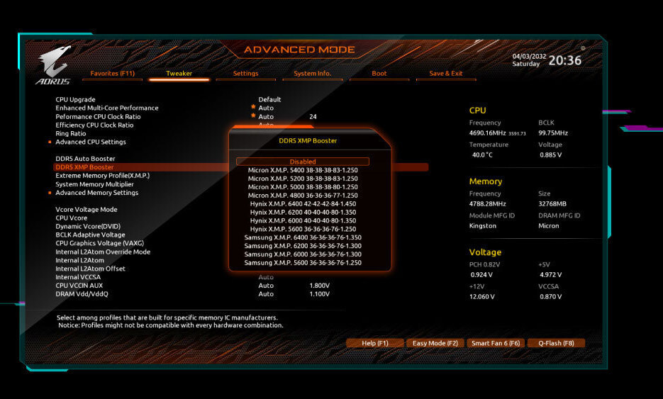Select Hynix X.M.P. 5600 profile
Image resolution: width=663 pixels, height=399 pixels.
tap(303, 229)
